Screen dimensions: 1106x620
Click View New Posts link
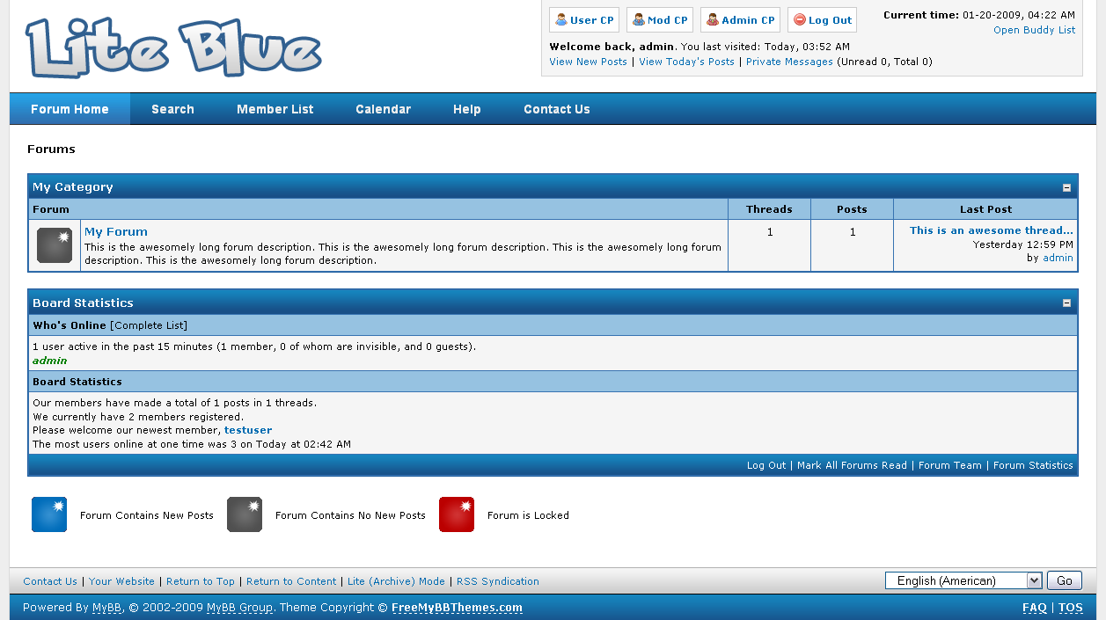coord(588,62)
